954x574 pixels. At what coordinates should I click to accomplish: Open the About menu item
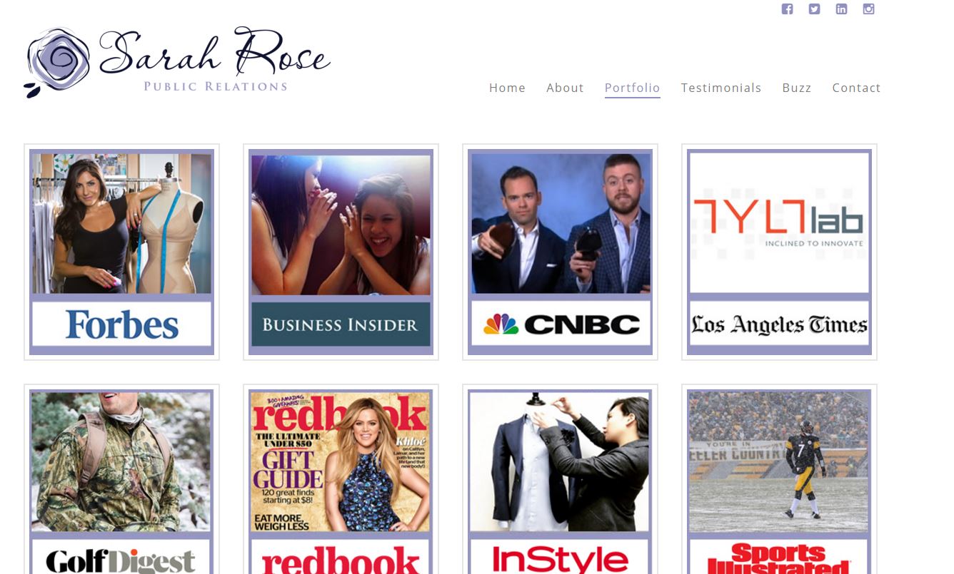(565, 88)
